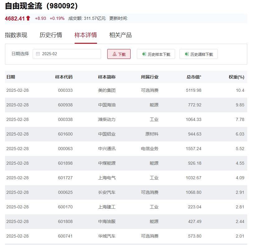
Task: Click sample code 601727
Action: 65,178
